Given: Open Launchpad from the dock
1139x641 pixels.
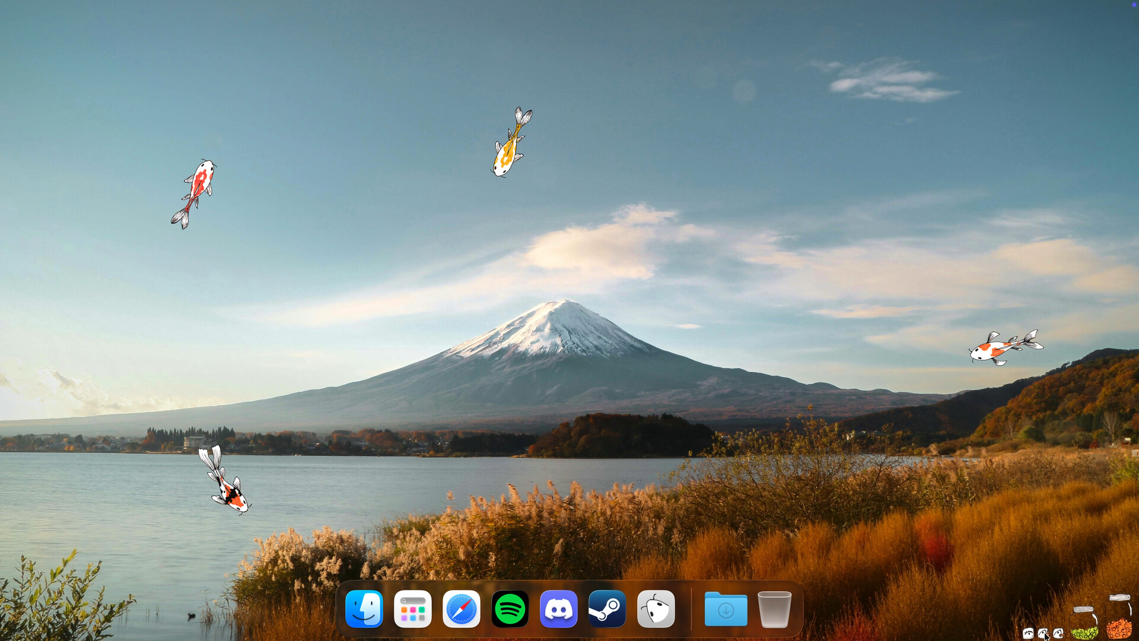Looking at the screenshot, I should click(x=413, y=608).
